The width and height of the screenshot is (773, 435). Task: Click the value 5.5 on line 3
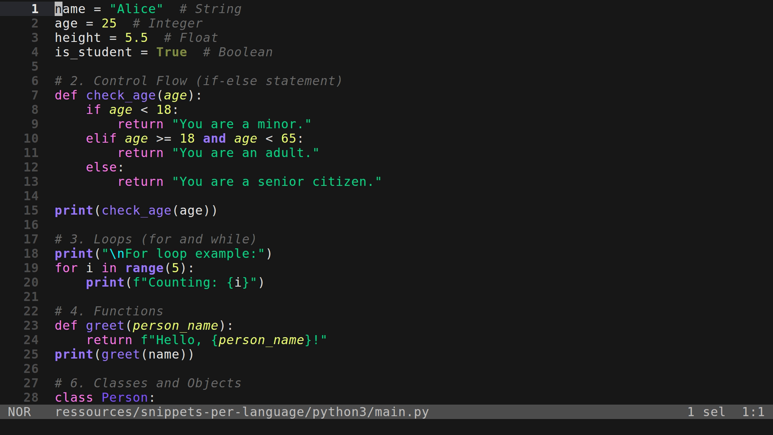tap(136, 38)
